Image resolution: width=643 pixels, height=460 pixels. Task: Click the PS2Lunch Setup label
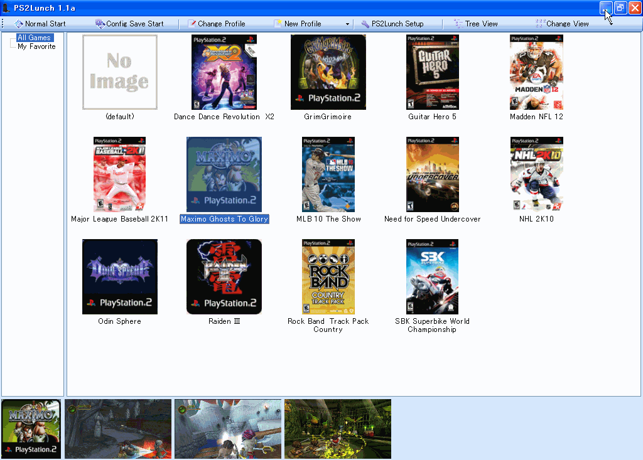click(397, 24)
